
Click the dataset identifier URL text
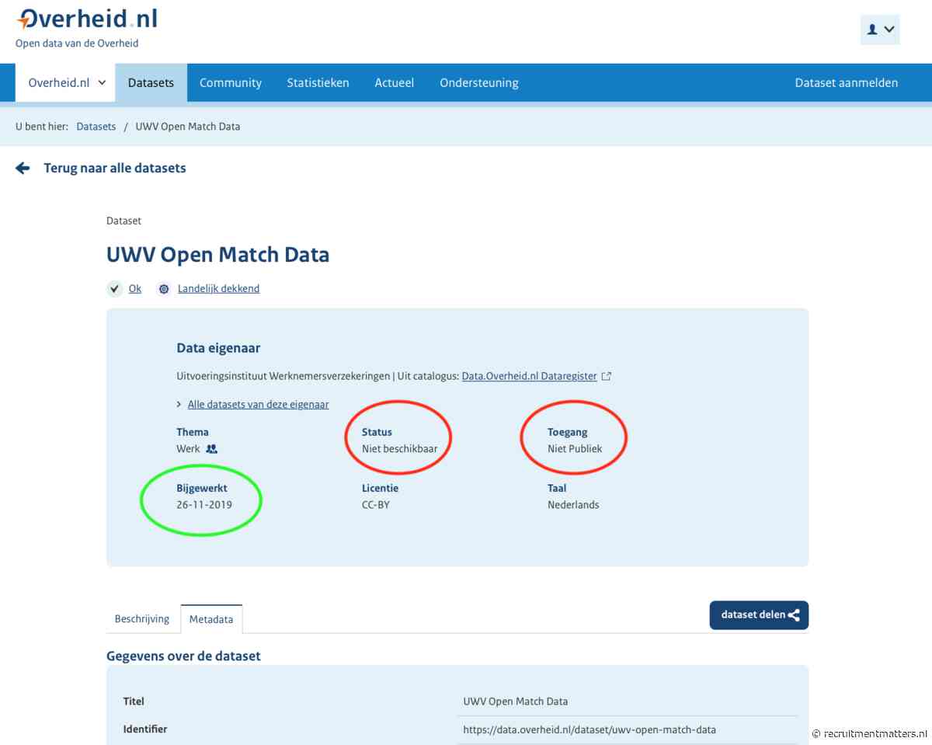click(589, 729)
